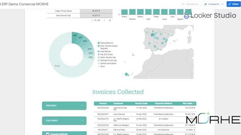Click the Editar button
241x135 pixels.
(234, 4)
